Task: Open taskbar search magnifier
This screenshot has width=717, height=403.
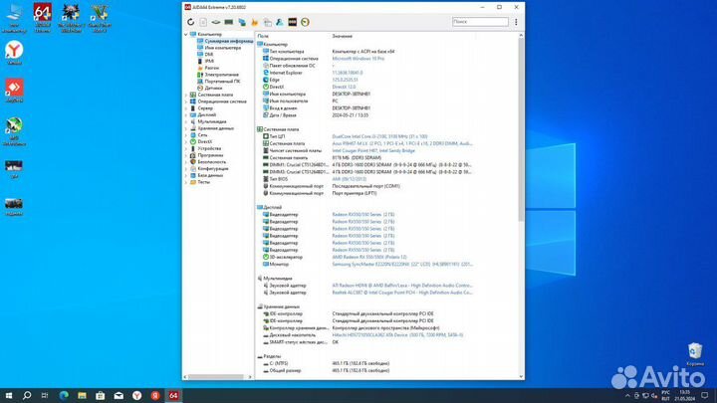Action: (27, 395)
